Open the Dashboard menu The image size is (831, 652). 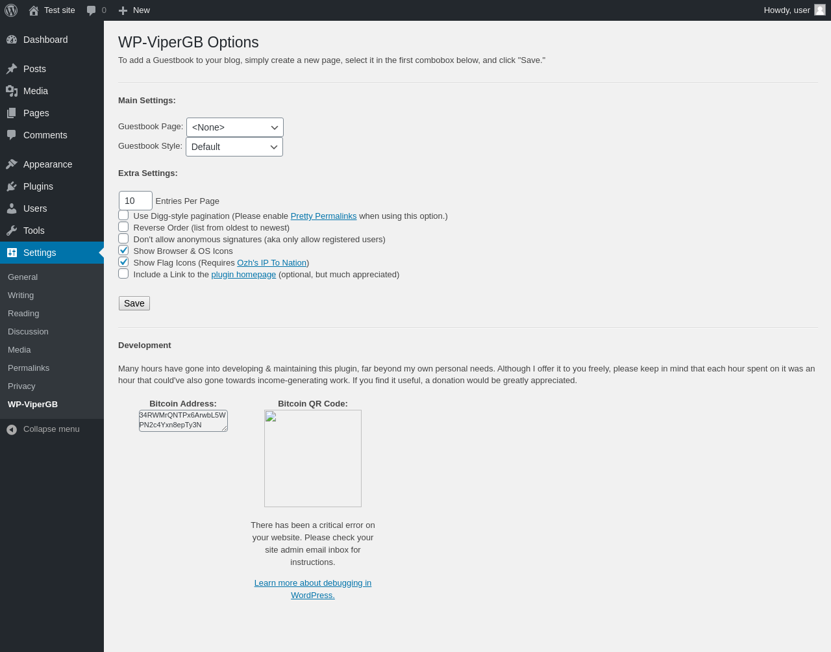(x=52, y=40)
